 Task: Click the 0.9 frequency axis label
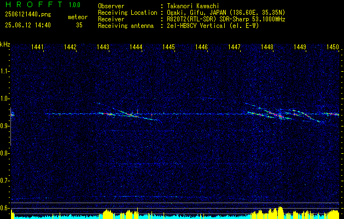click(x=4, y=126)
